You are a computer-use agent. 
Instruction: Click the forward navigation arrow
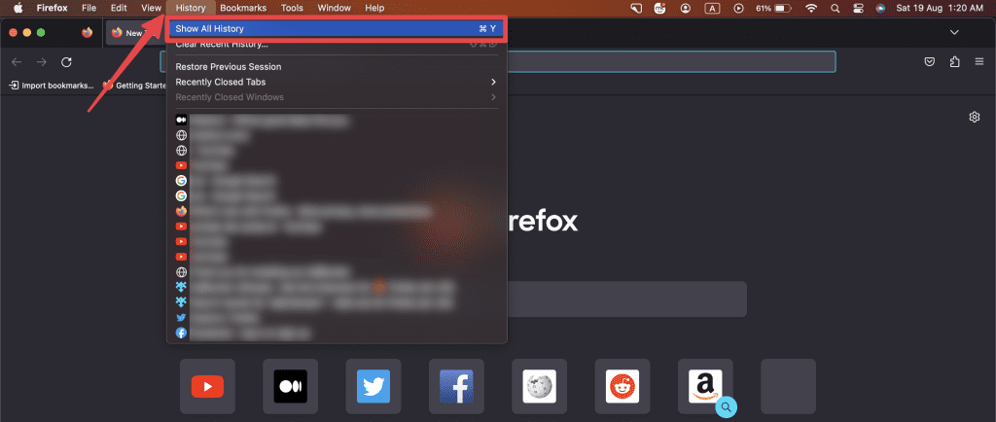click(41, 61)
